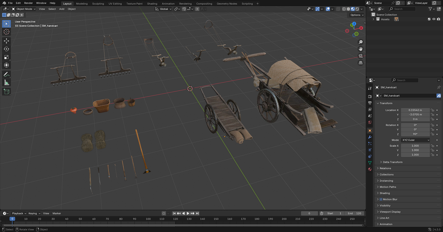The image size is (443, 232).
Task: Select the Move tool in the toolbar
Action: pyautogui.click(x=6, y=41)
